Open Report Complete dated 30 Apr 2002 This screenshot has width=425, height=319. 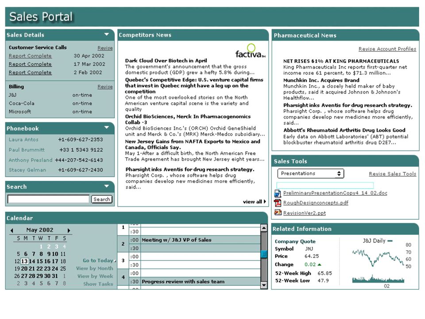tap(30, 56)
